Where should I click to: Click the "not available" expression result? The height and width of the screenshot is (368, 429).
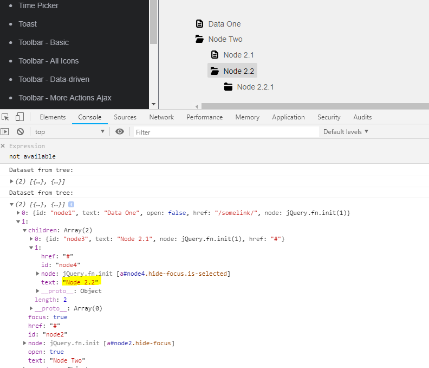32,156
